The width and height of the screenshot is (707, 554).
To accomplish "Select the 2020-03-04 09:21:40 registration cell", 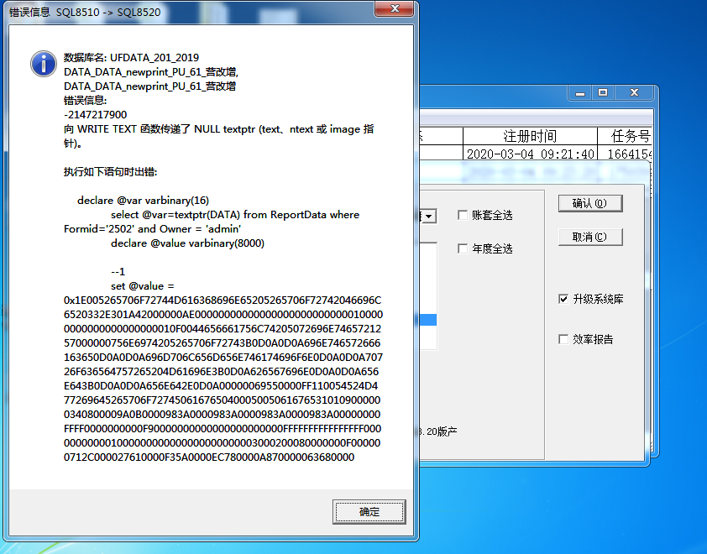I will pos(530,154).
